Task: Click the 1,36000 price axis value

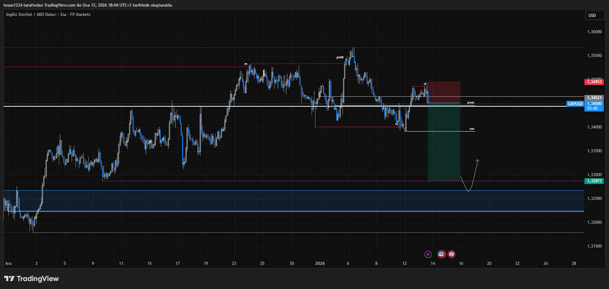Action: pyautogui.click(x=594, y=32)
